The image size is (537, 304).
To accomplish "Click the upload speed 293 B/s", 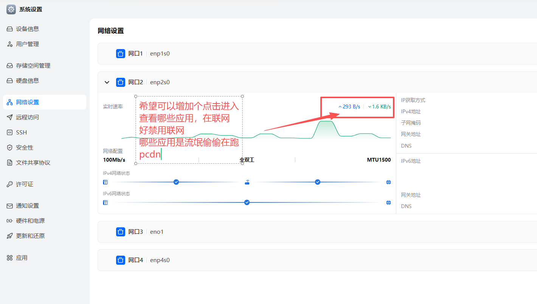I will (x=349, y=107).
